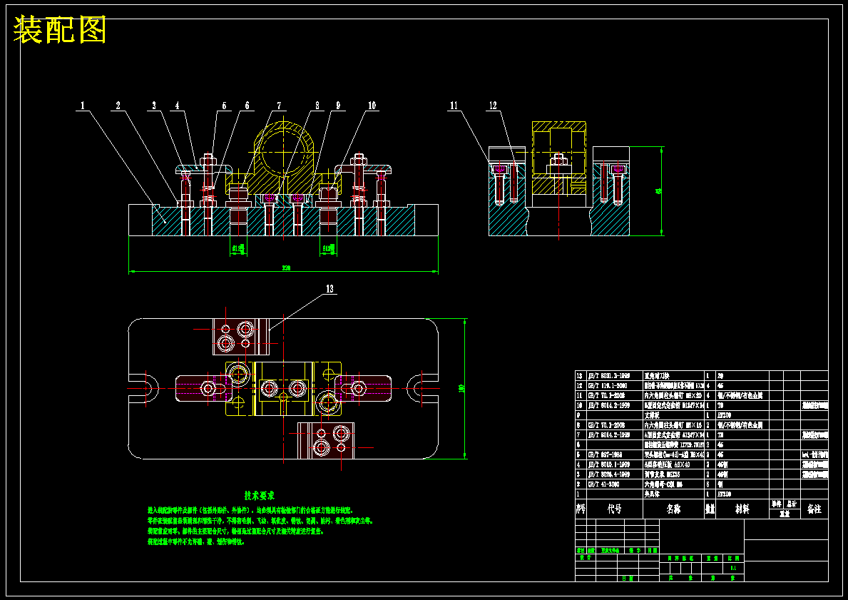Select balloon label 13 above the top view
Screen dimensions: 848x600
click(x=330, y=289)
